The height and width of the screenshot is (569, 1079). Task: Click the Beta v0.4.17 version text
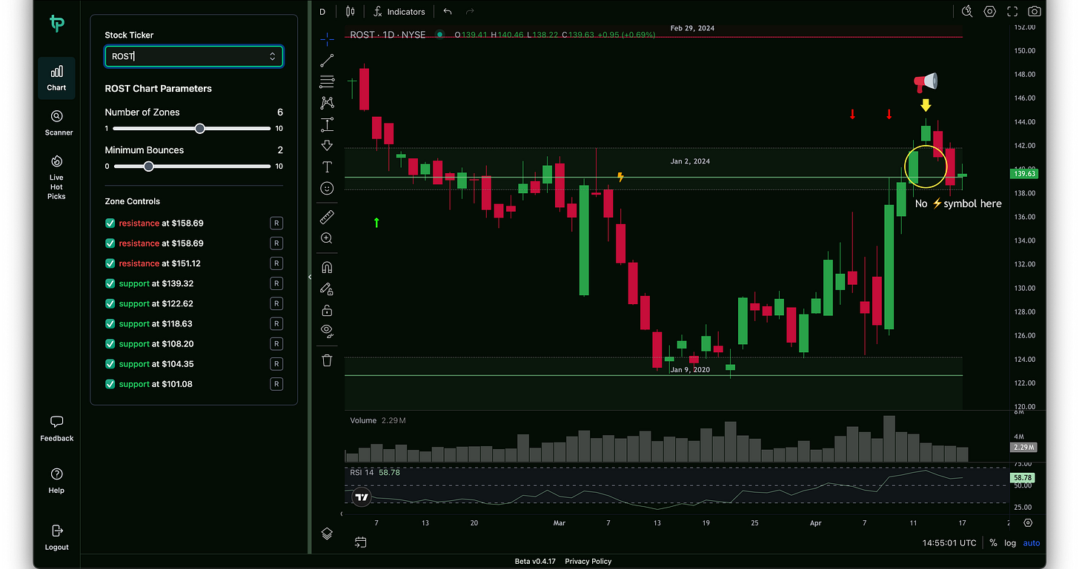point(535,561)
